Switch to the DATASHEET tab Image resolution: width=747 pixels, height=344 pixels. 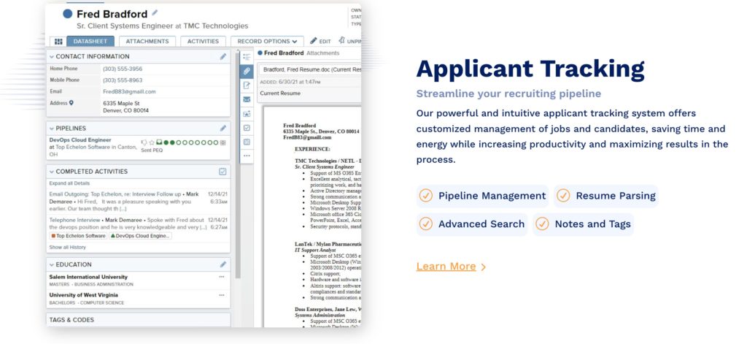coord(90,42)
